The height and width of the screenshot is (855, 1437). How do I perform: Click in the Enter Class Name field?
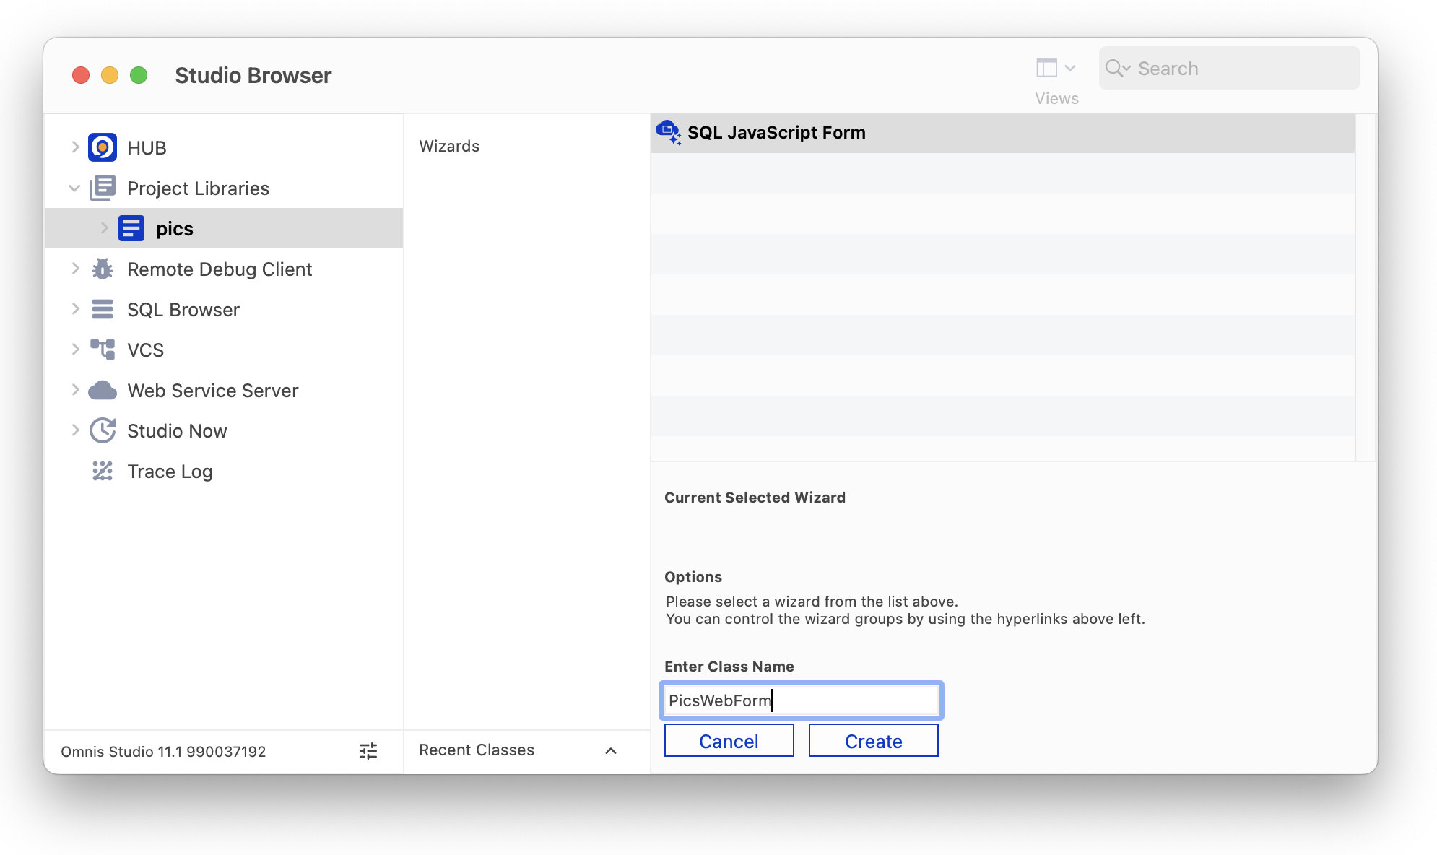click(x=802, y=700)
